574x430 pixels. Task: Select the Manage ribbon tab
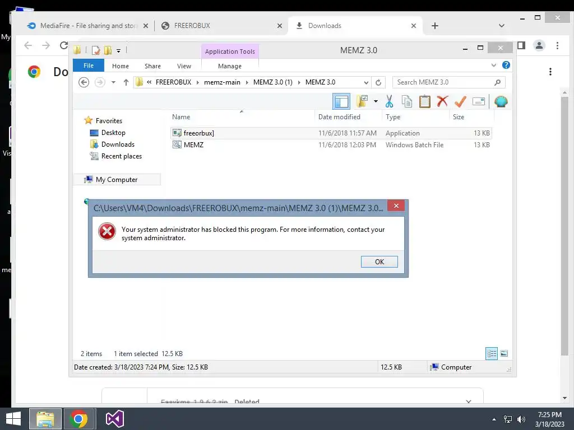click(229, 66)
